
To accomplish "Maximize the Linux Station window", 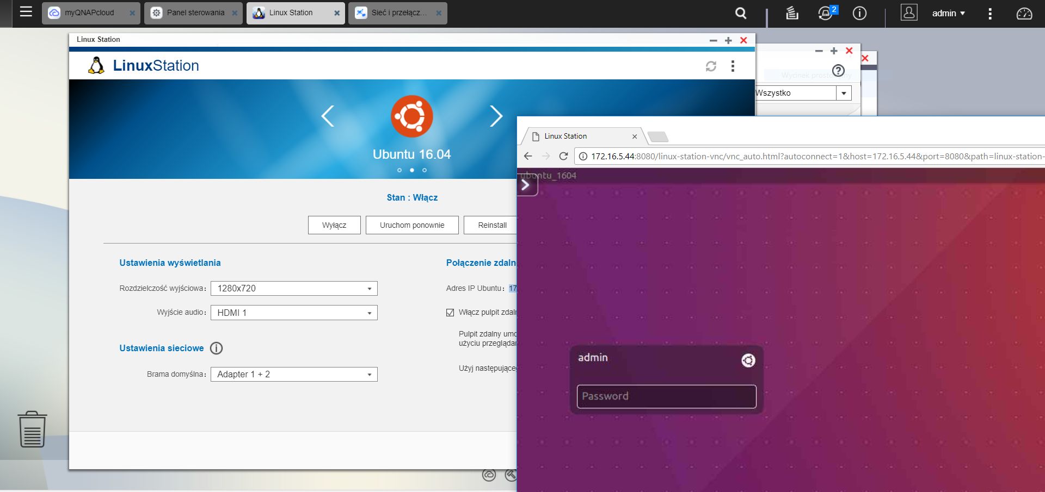I will pyautogui.click(x=728, y=40).
